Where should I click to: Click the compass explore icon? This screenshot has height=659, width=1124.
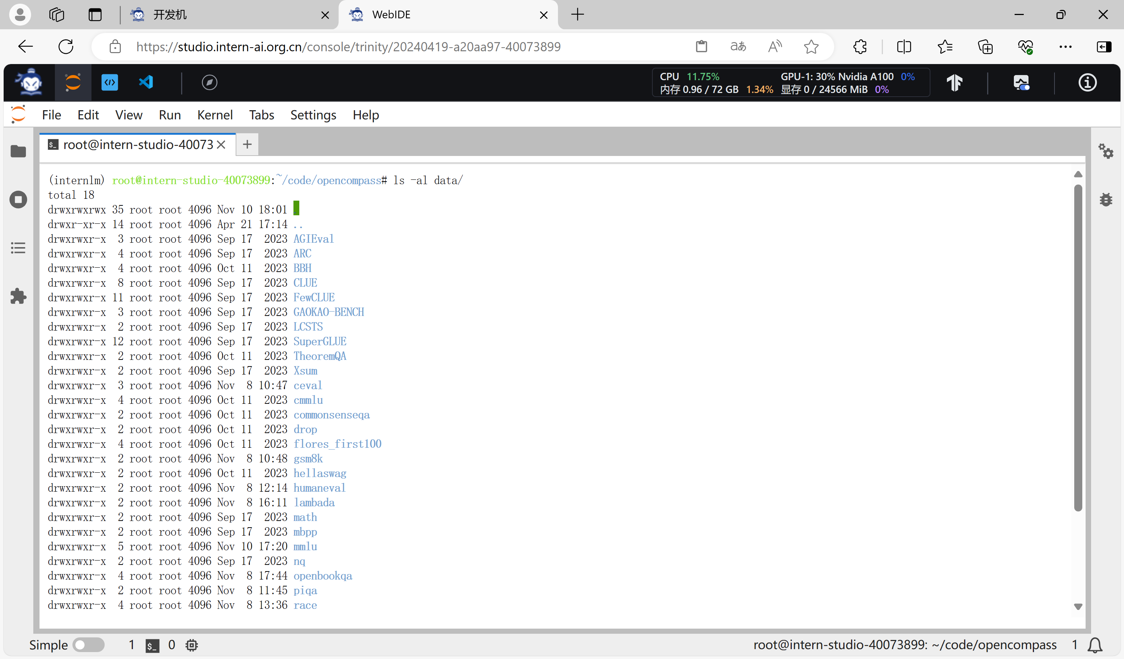[210, 82]
